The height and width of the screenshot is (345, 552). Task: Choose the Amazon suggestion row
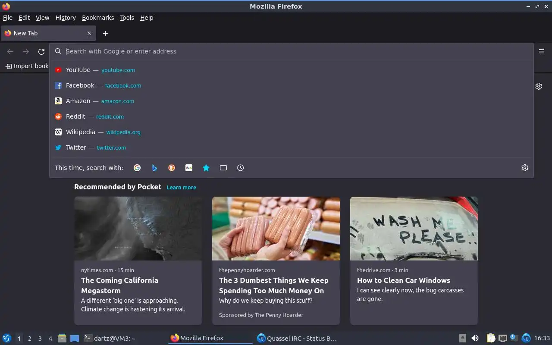pos(292,101)
